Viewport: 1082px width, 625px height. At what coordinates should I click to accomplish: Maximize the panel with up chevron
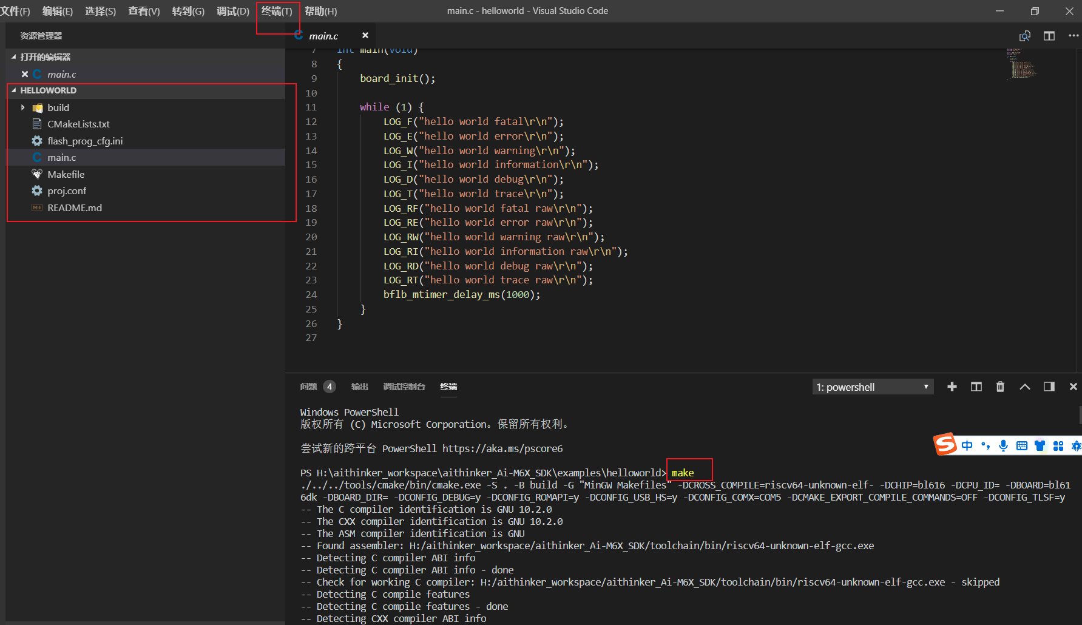(1025, 387)
